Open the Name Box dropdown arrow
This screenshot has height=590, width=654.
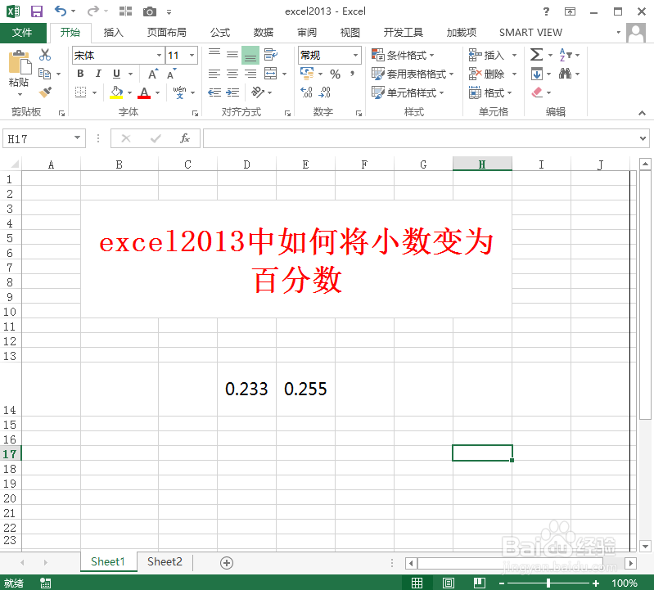pos(77,137)
